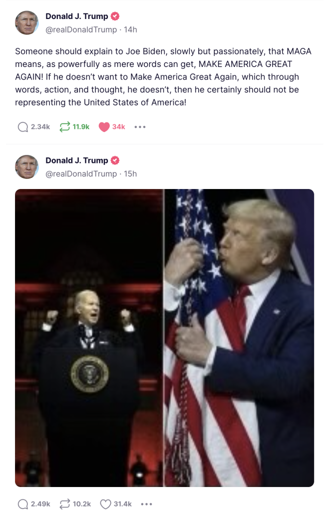Open the Donald J. Trump name on the first post
This screenshot has width=328, height=512.
pos(76,16)
